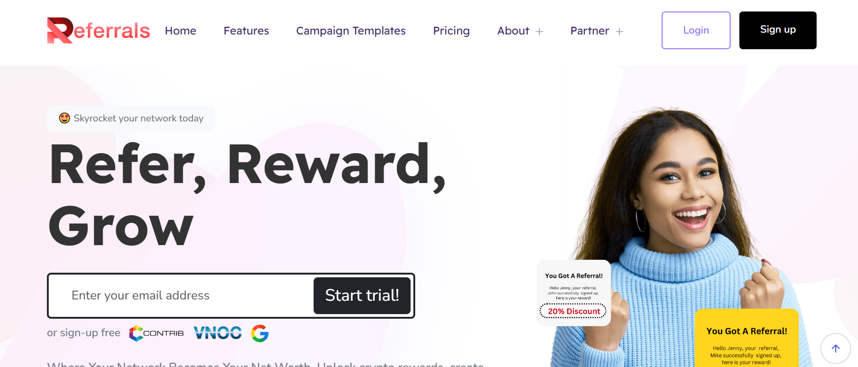858x367 pixels.
Task: Open the Features menu item
Action: 246,31
